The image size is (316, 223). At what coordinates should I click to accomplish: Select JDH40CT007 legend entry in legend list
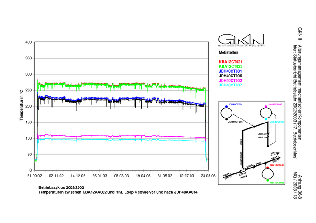click(x=231, y=85)
